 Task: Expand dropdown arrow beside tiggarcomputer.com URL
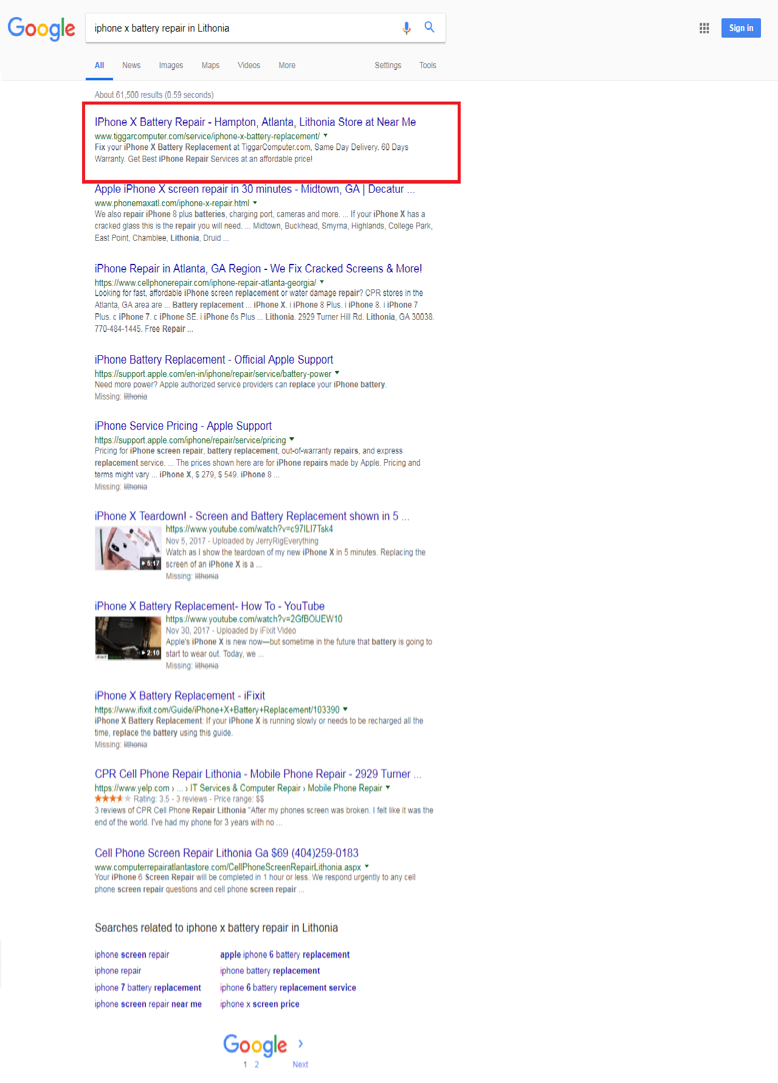tap(326, 136)
